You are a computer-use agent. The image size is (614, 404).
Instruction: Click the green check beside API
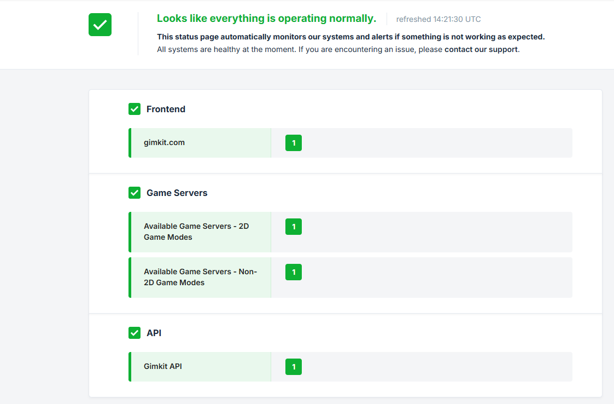click(135, 333)
